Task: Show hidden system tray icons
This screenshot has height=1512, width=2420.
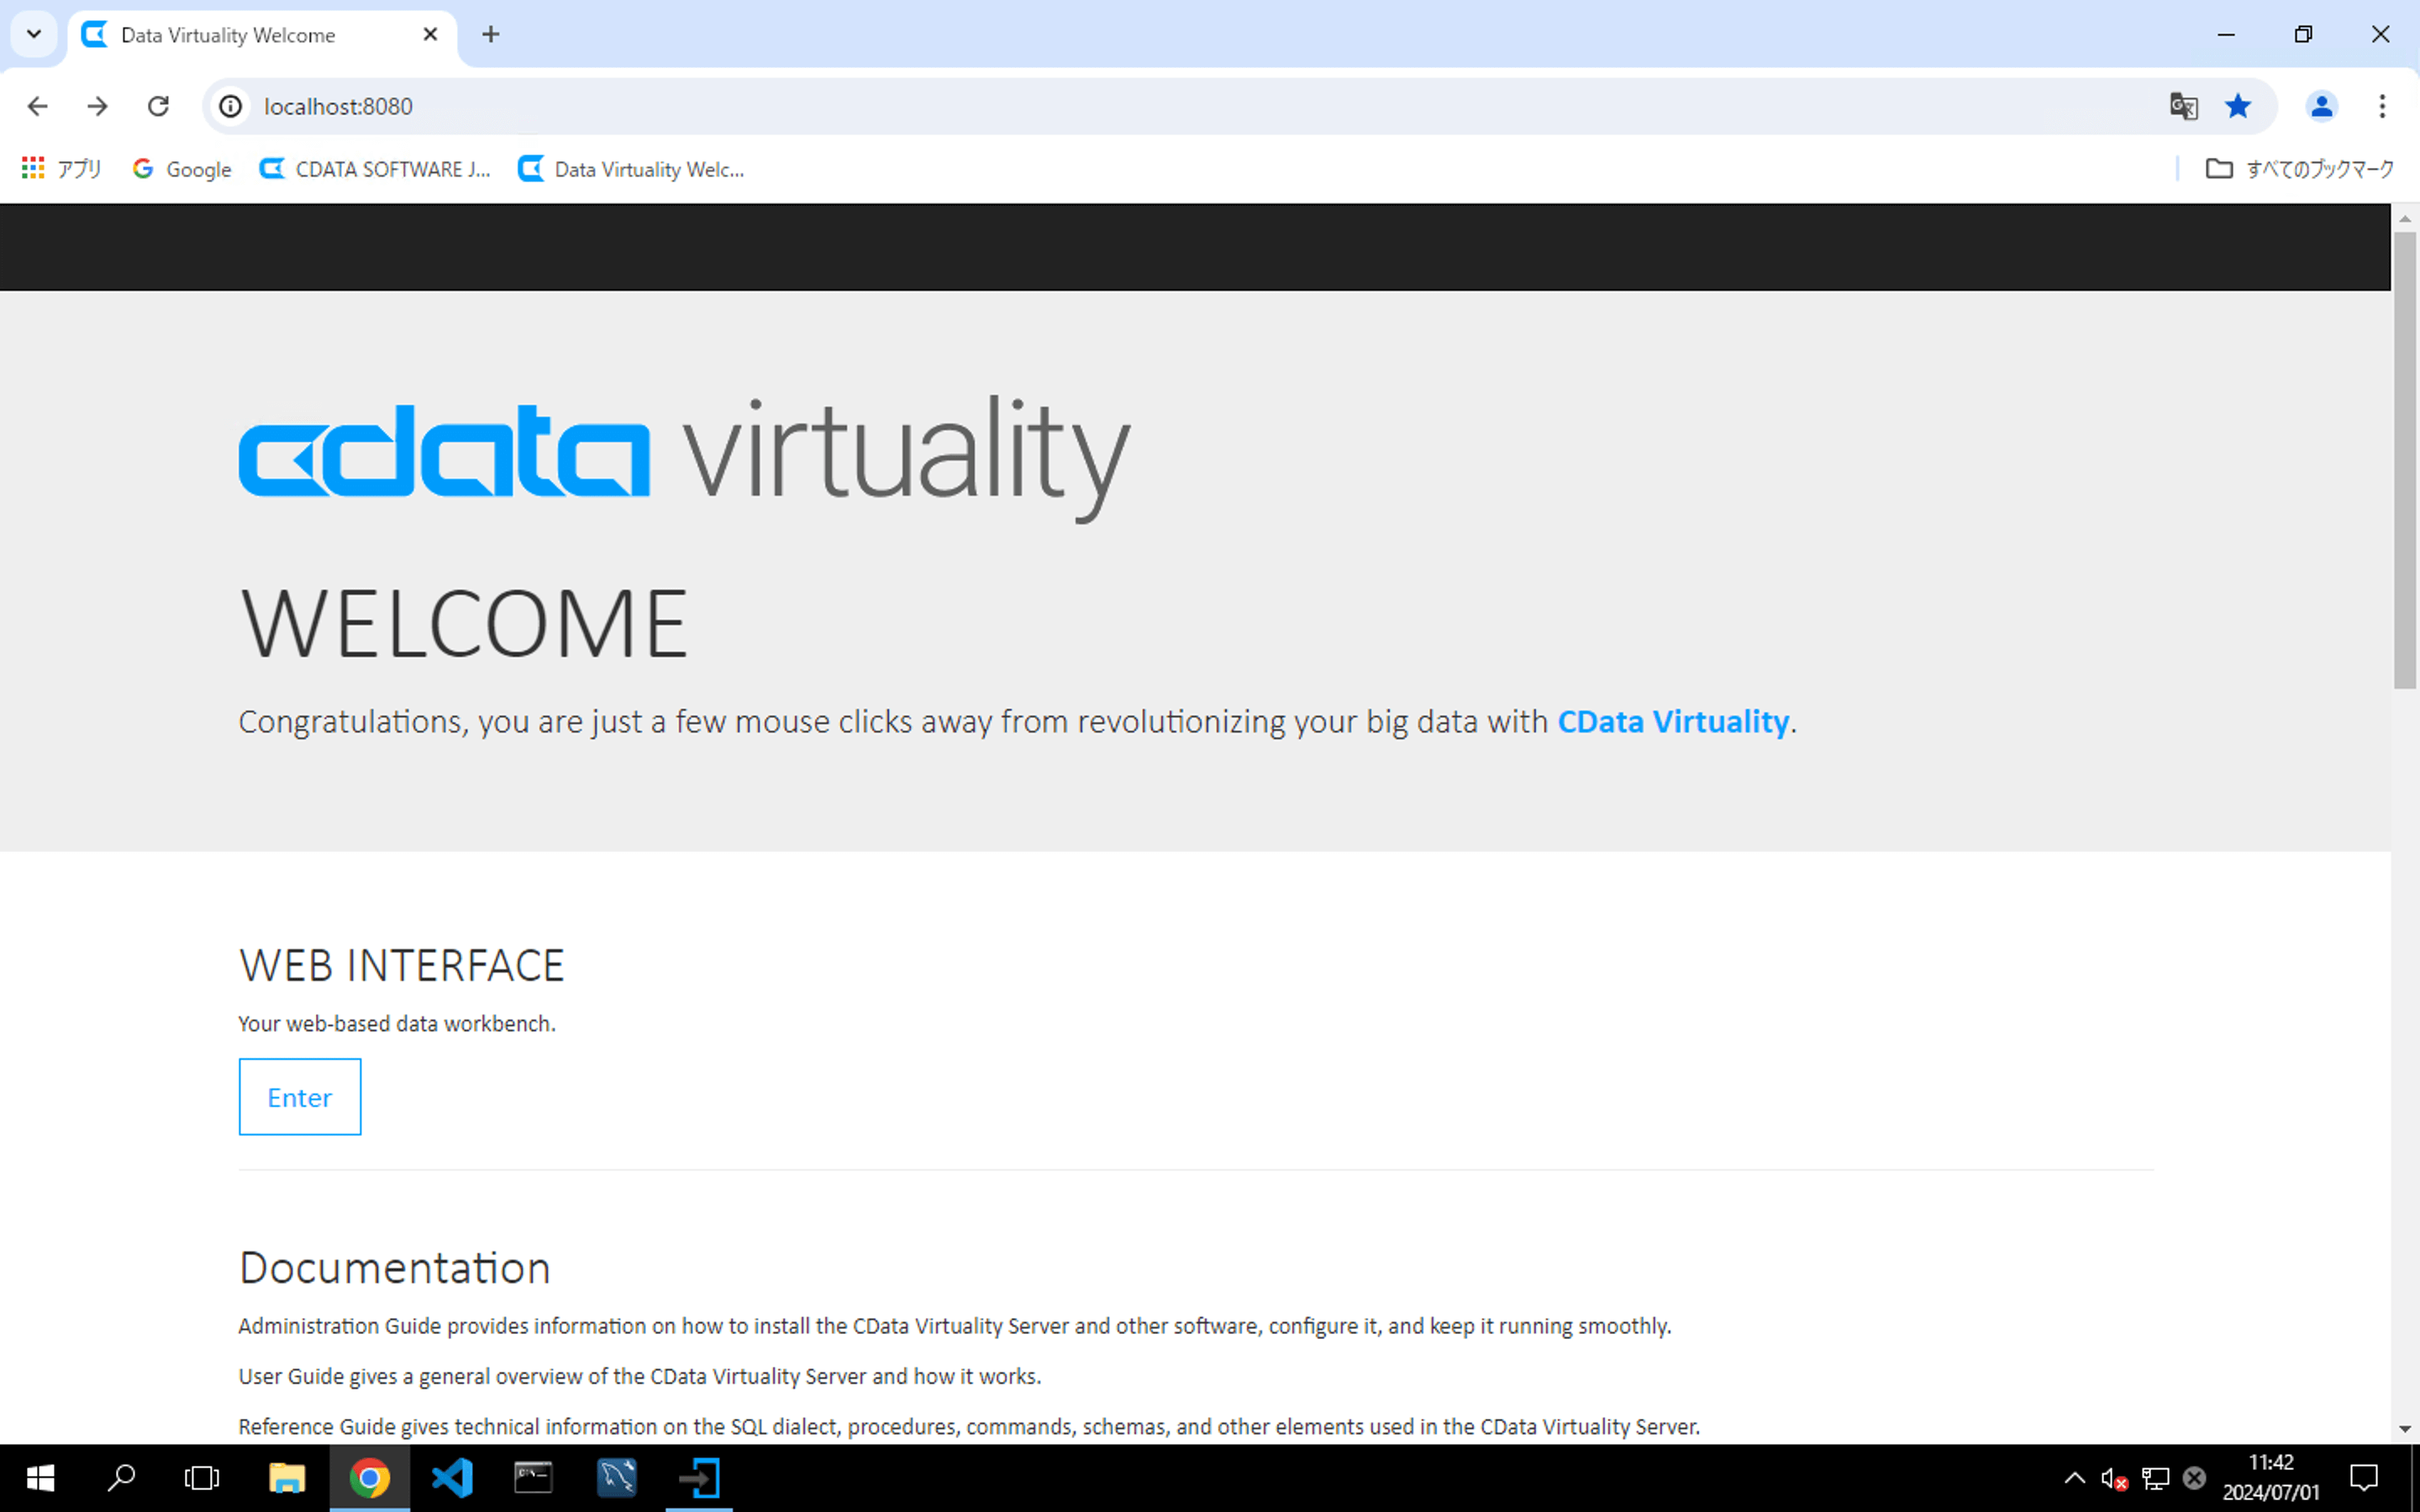Action: [2074, 1478]
